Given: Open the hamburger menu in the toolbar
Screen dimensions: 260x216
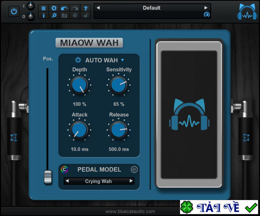Looking at the screenshot, I should (44, 8).
